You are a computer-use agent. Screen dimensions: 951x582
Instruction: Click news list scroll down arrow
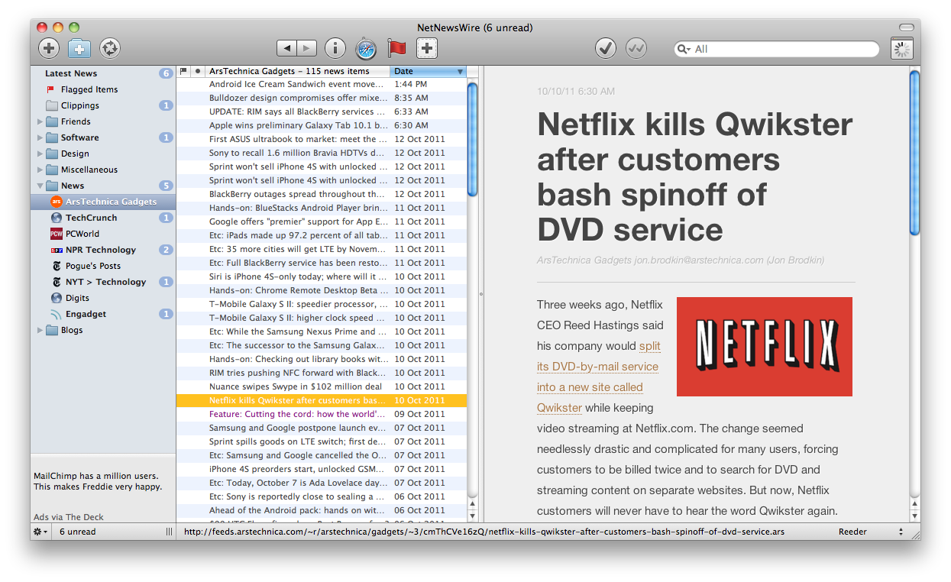coord(473,516)
